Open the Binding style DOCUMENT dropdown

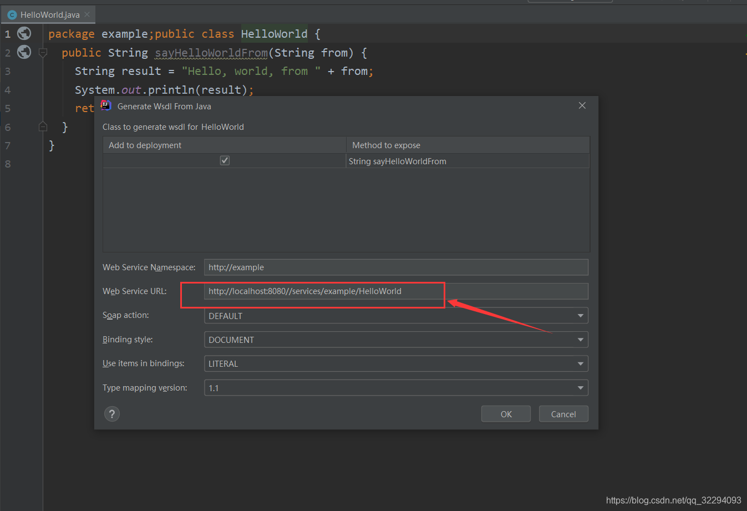point(396,340)
